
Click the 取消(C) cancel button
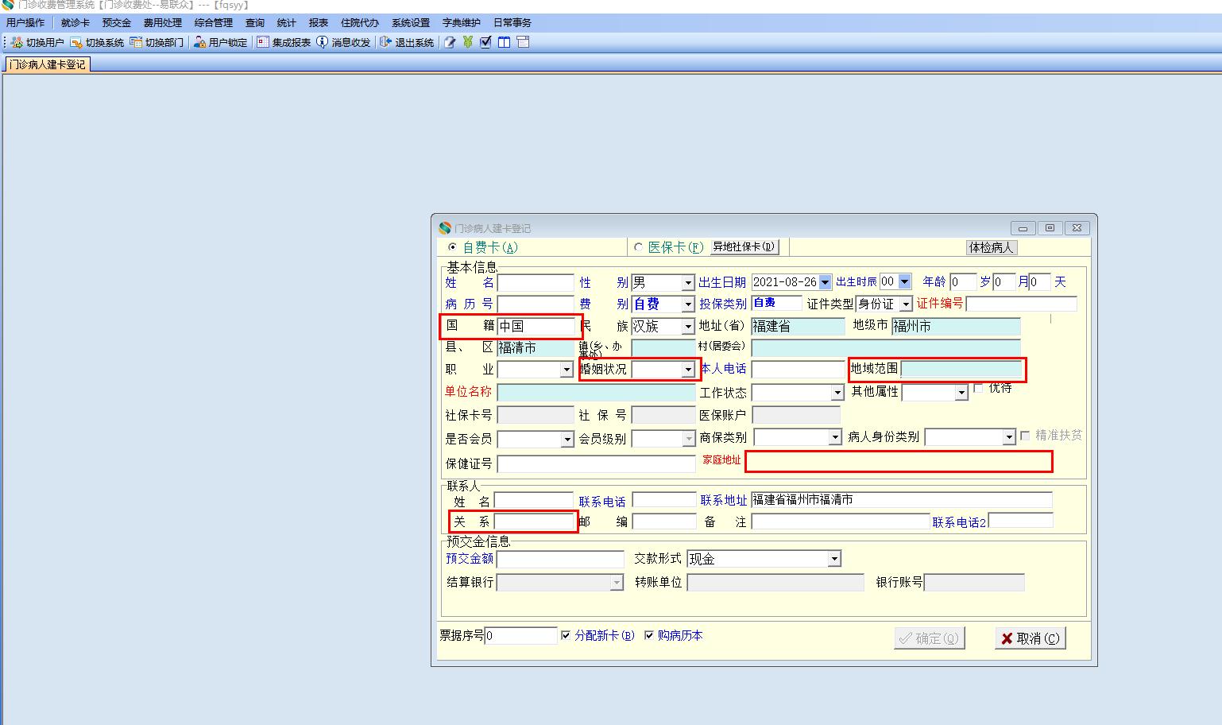pos(1031,638)
